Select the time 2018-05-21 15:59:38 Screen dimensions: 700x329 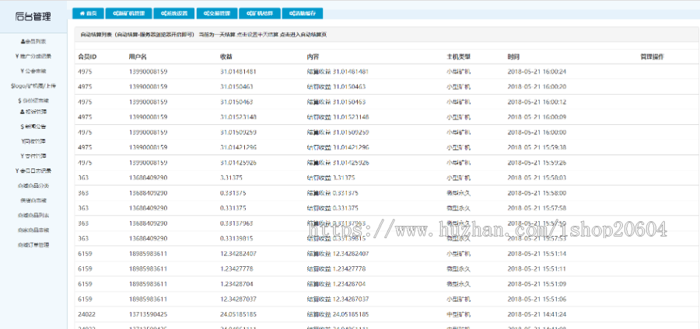[x=537, y=147]
